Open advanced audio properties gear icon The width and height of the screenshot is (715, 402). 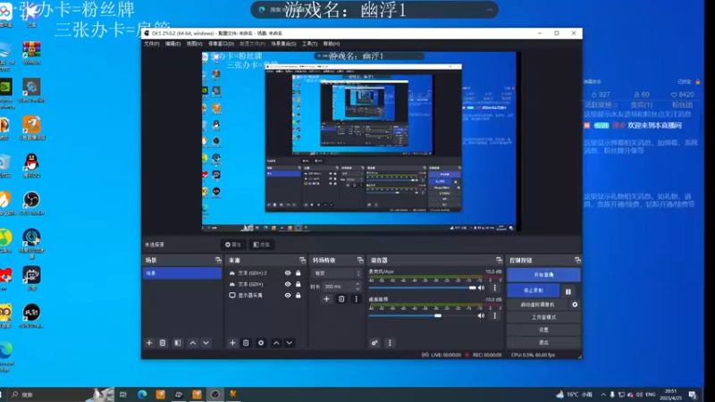coord(374,343)
